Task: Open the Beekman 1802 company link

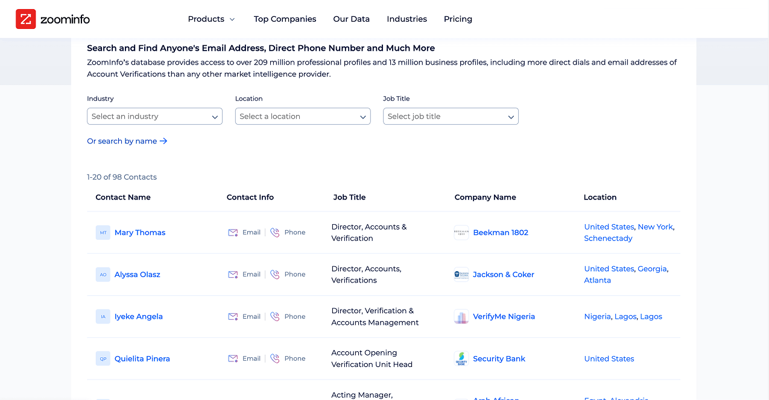Action: tap(501, 233)
